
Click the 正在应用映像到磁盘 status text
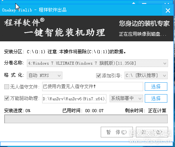tap(142, 34)
